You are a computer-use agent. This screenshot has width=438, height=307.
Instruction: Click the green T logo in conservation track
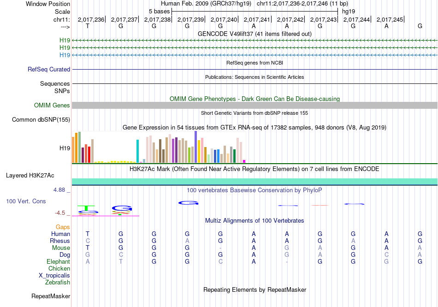coord(86,208)
